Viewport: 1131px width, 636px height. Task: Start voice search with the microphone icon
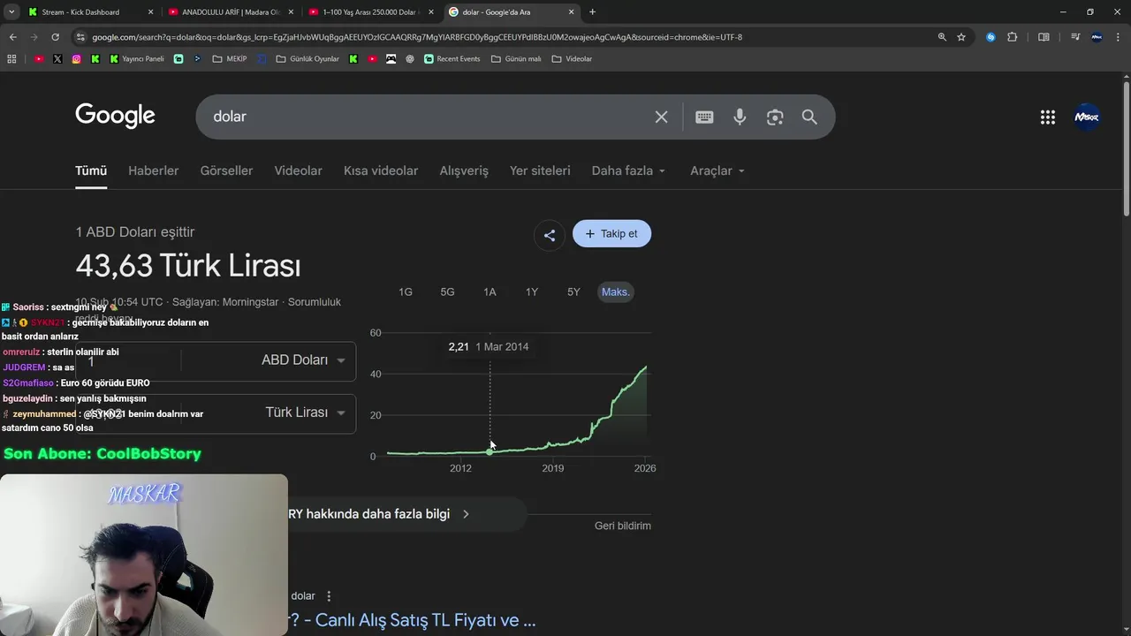[740, 117]
